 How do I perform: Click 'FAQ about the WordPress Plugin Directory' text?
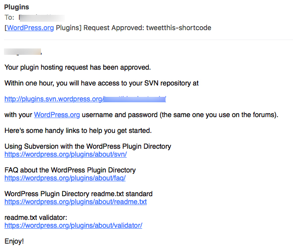point(70,170)
